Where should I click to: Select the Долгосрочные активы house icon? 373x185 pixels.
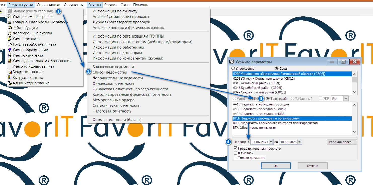point(10,33)
